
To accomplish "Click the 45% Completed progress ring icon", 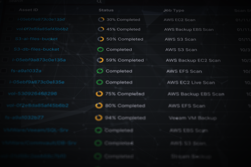I will tap(101, 29).
